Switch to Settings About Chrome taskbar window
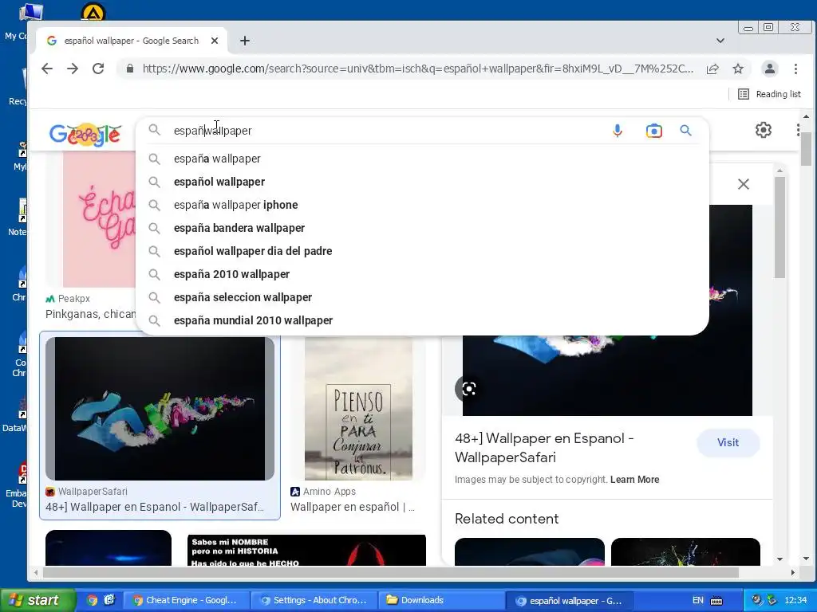 pos(314,601)
